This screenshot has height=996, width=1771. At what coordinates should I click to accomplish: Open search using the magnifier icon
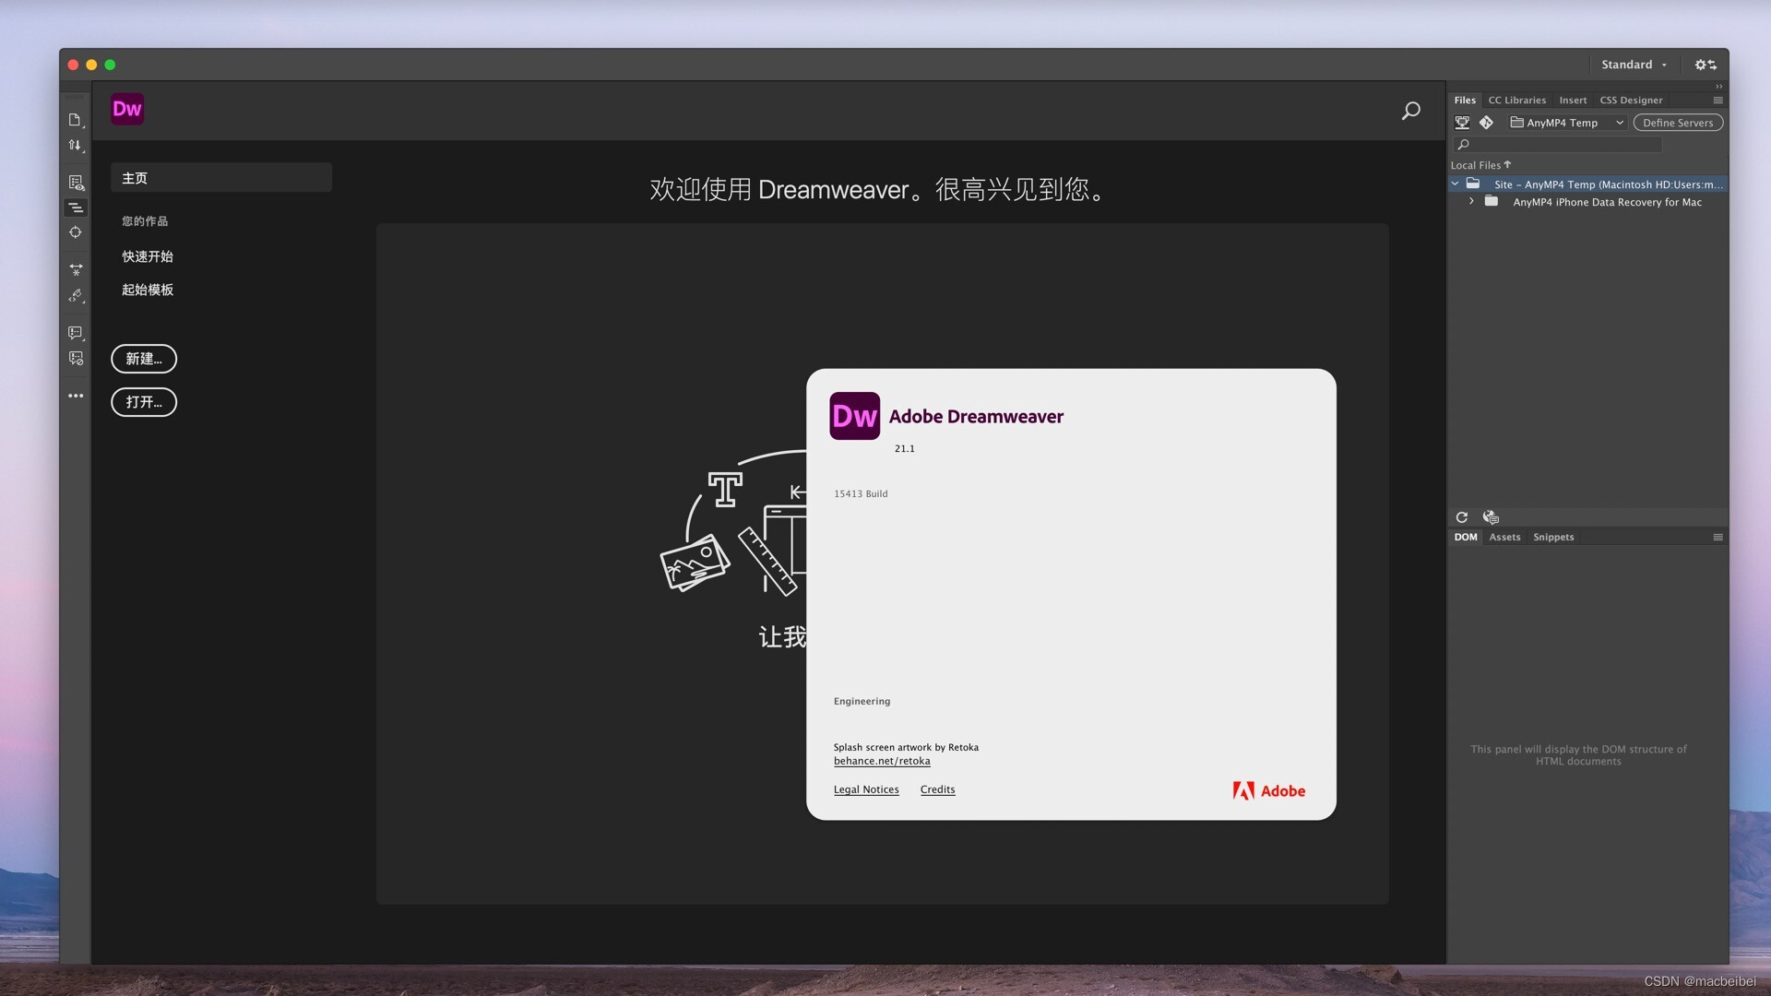coord(1409,110)
